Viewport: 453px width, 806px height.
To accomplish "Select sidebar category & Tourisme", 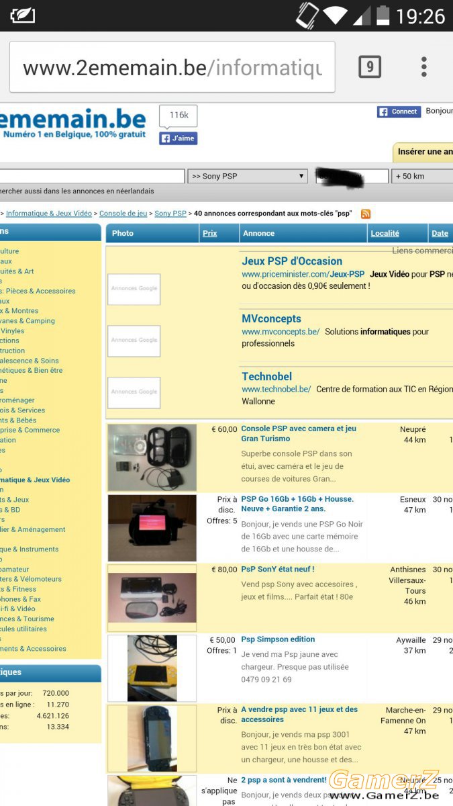I will coord(28,619).
